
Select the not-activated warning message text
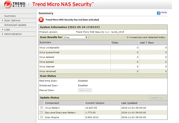click(x=72, y=20)
